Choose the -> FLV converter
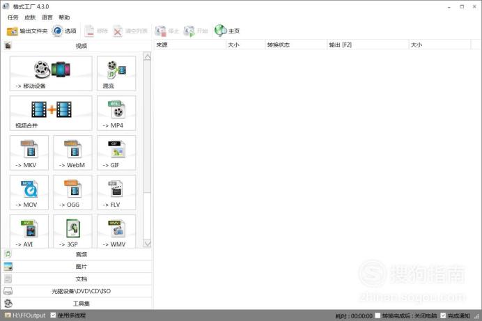Viewport: 482px width, 321px height. 116,192
